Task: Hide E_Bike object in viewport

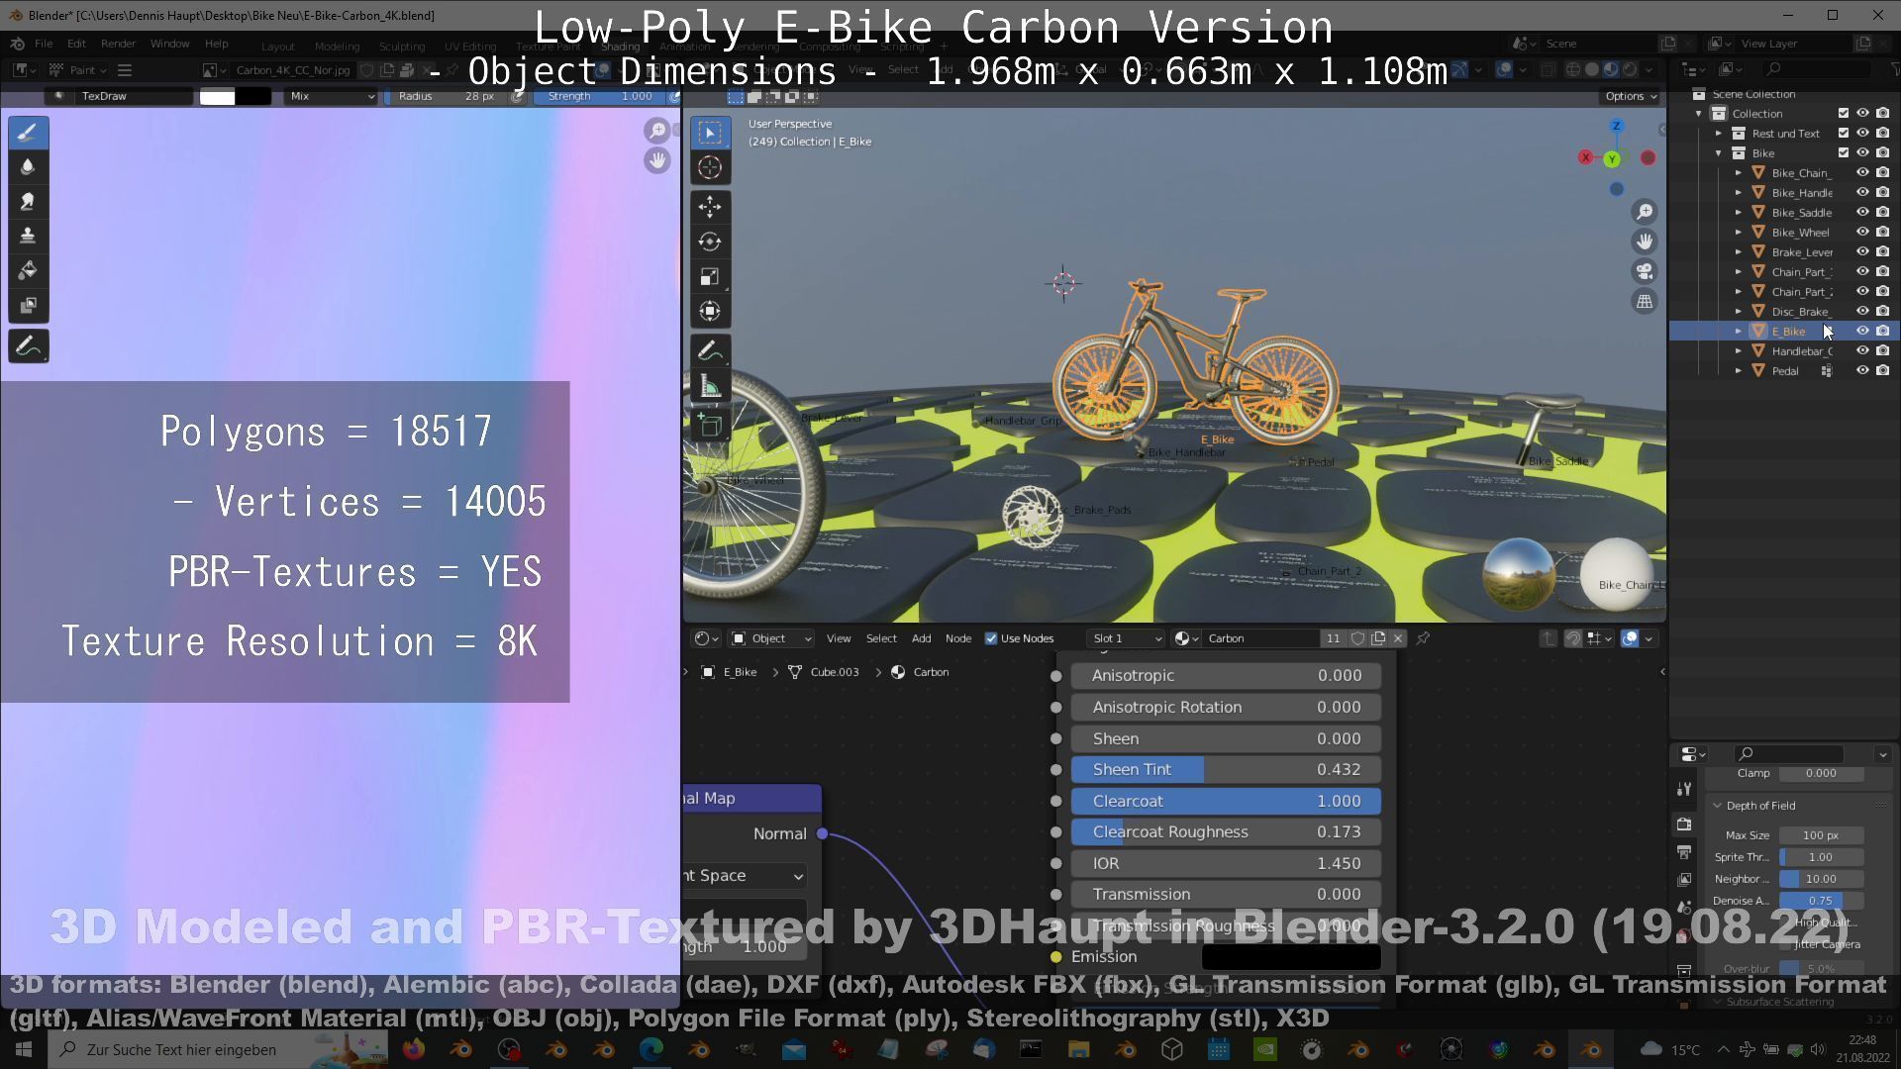Action: 1862,332
